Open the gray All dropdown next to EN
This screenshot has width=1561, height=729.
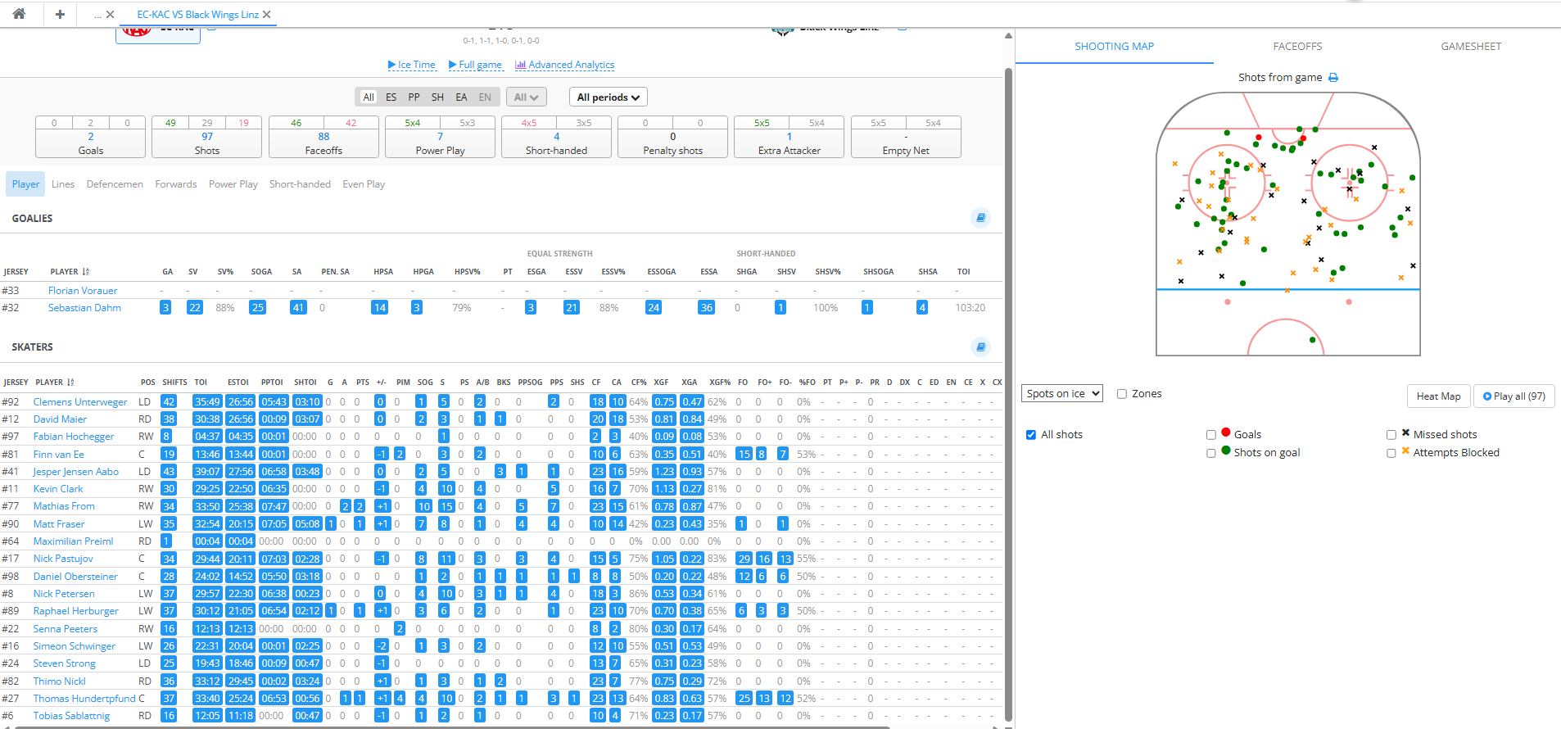[526, 97]
